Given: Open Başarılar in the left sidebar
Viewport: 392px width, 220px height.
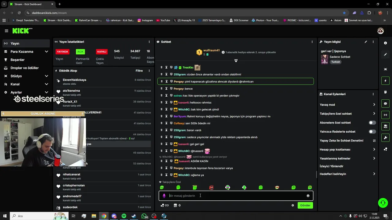Looking at the screenshot, I should (26, 60).
